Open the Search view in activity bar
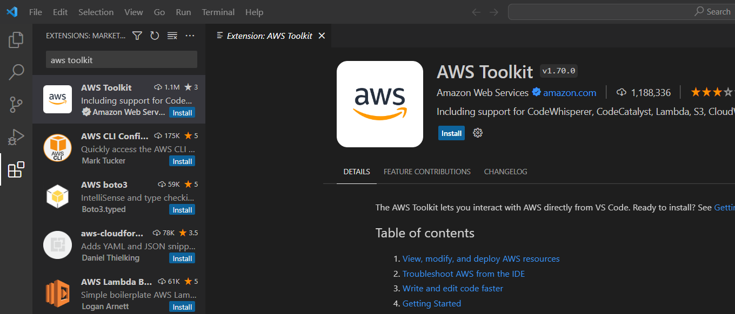The image size is (735, 314). [x=16, y=72]
